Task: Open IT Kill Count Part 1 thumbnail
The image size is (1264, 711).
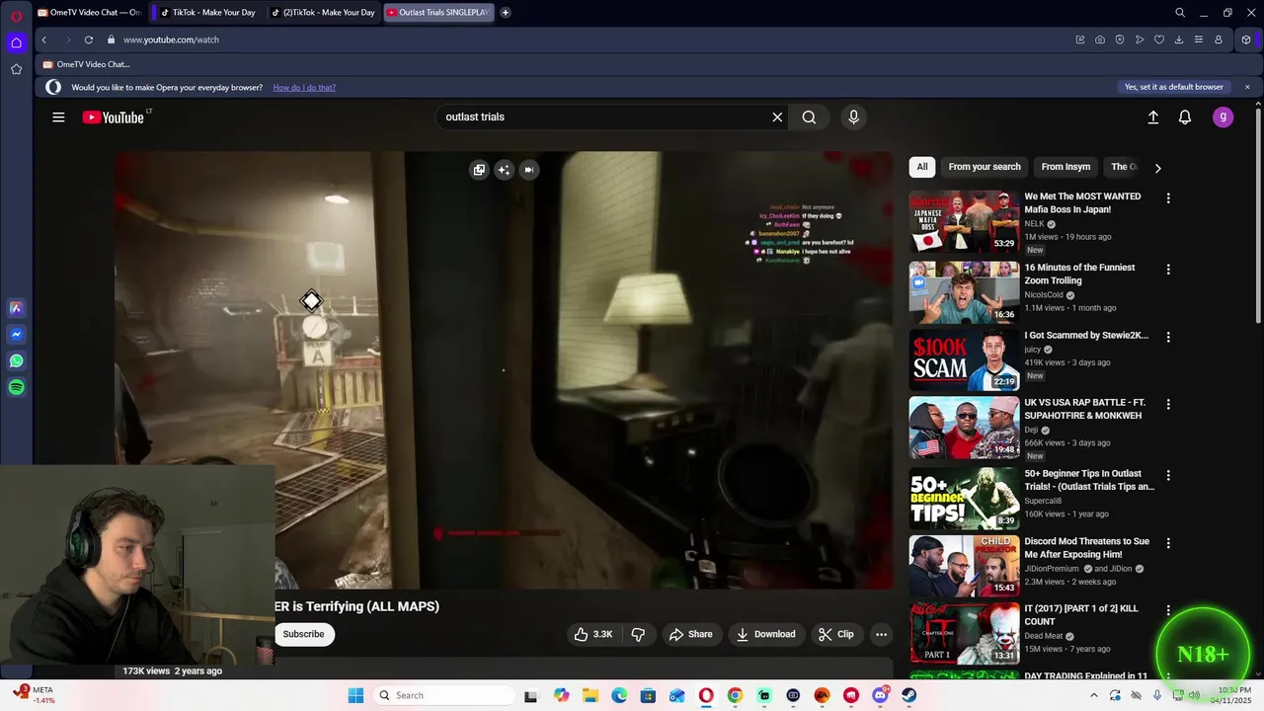Action: [964, 634]
